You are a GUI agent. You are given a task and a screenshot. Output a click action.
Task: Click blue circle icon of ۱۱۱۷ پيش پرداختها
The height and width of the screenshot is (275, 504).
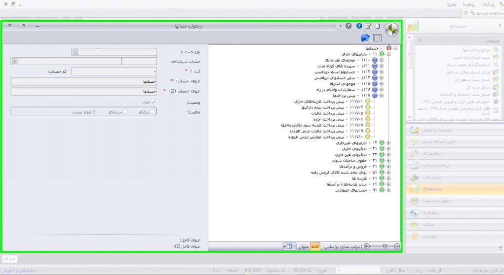(x=375, y=96)
